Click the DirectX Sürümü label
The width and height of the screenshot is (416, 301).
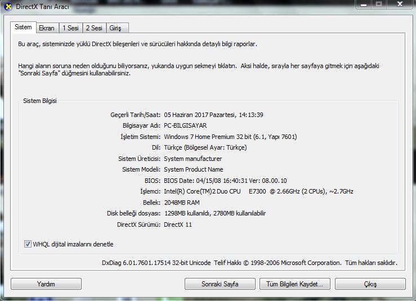pos(138,224)
